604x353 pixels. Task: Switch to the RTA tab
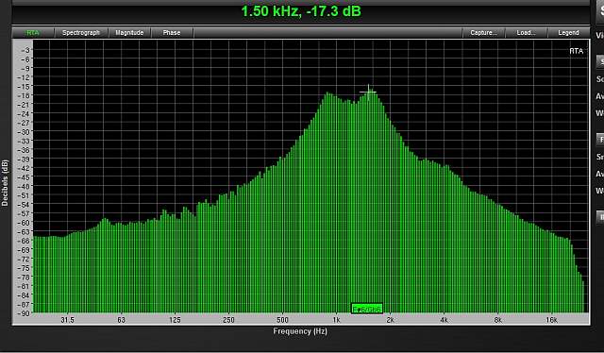pyautogui.click(x=33, y=33)
